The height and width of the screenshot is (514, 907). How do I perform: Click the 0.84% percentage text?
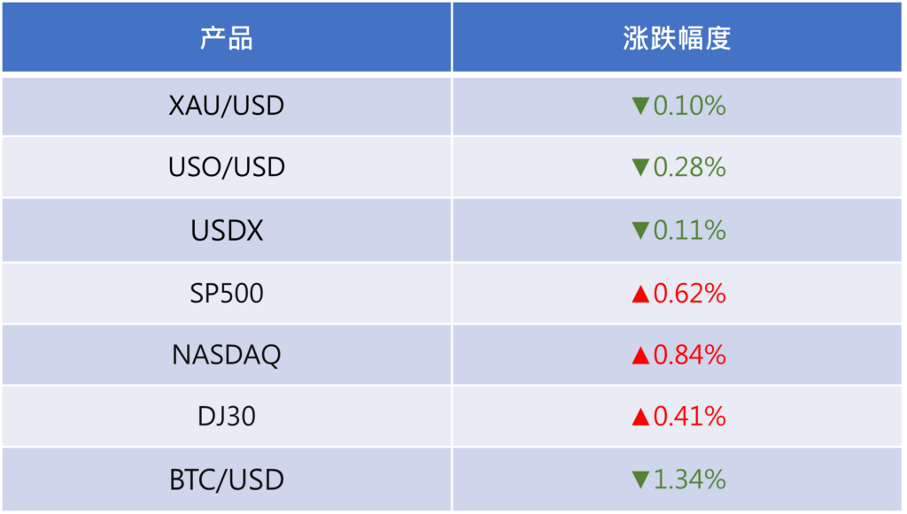point(690,356)
